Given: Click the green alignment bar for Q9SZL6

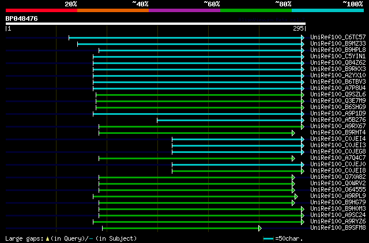Looking at the screenshot, I should pos(199,95).
